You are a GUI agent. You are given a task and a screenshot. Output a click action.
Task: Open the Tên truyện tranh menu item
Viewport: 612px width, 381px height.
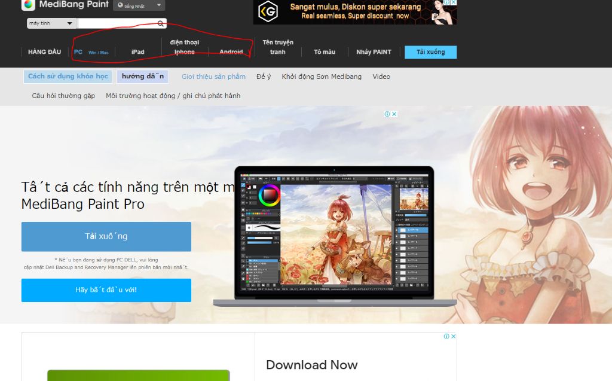278,47
